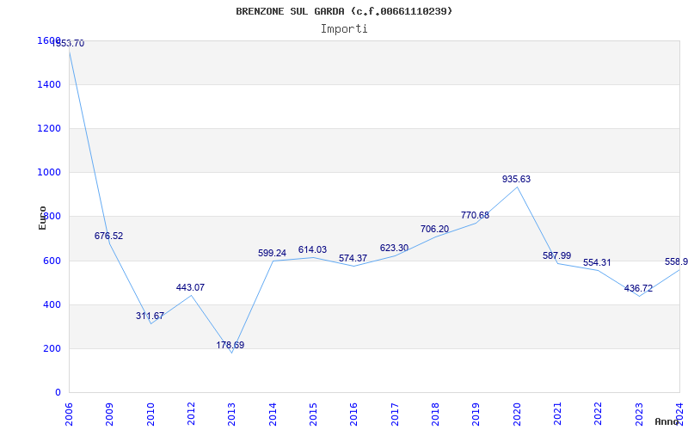Select the 770.68 value label
Image resolution: width=688 pixels, height=430 pixels.
click(476, 216)
